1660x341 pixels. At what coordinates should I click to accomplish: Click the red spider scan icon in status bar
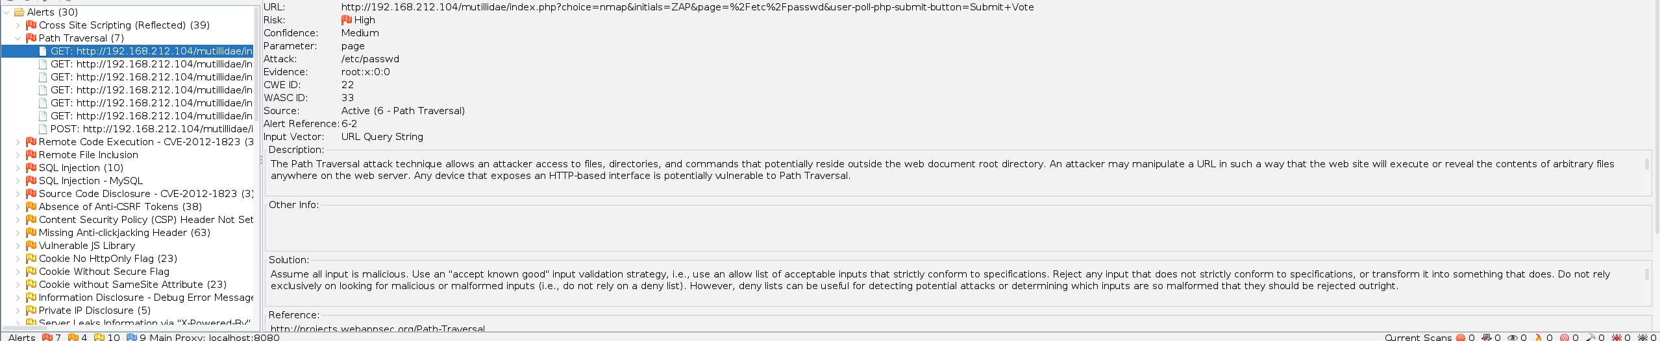[x=1616, y=337]
